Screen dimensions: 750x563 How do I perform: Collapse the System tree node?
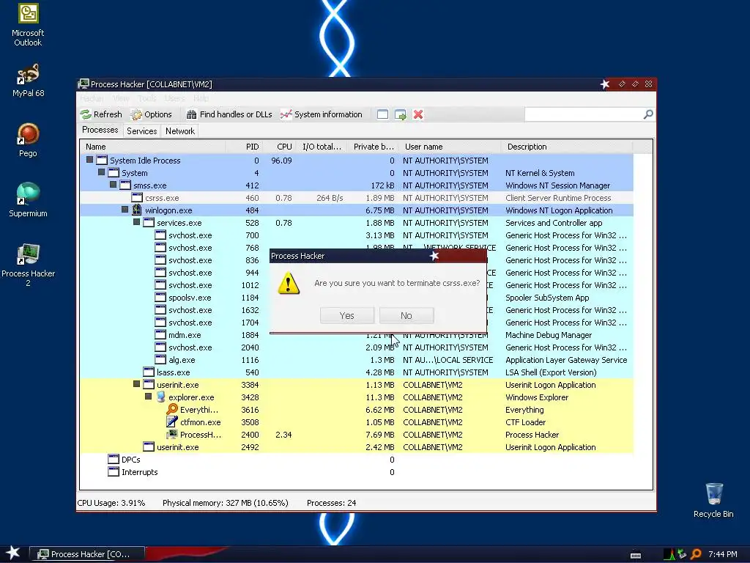pyautogui.click(x=101, y=172)
